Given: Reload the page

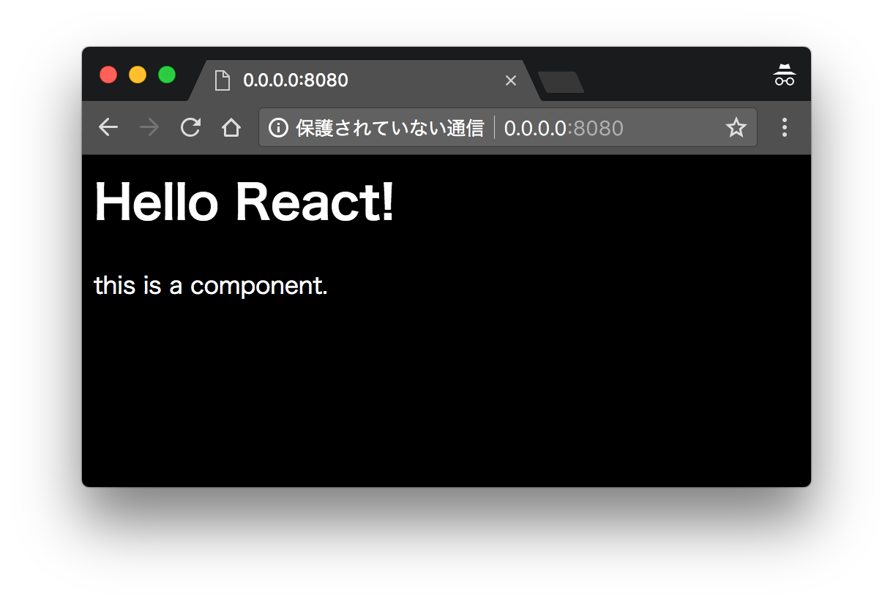Looking at the screenshot, I should [190, 127].
